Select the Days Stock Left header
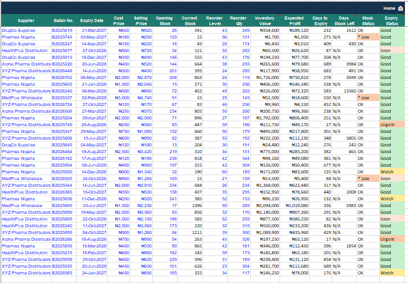This screenshot has width=408, height=283. click(x=344, y=21)
